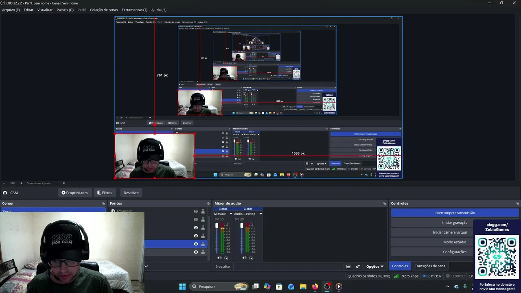
Task: Open the Desktop audio channel dropdown arrow
Action: click(x=260, y=214)
